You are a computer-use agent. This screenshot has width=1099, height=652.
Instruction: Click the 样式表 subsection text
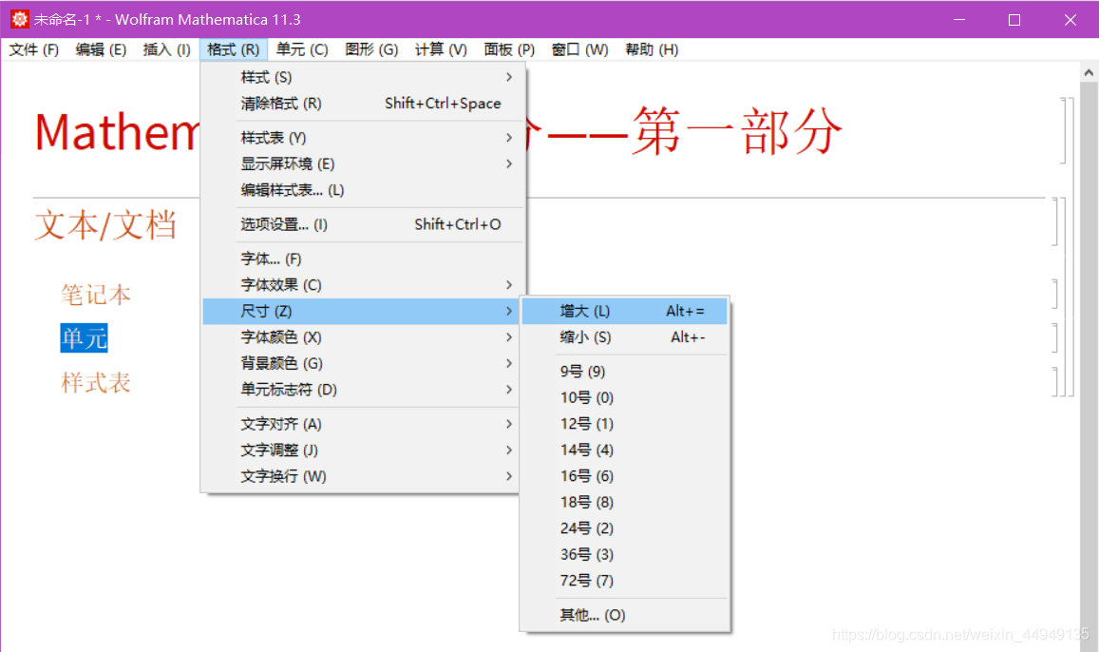(x=96, y=383)
